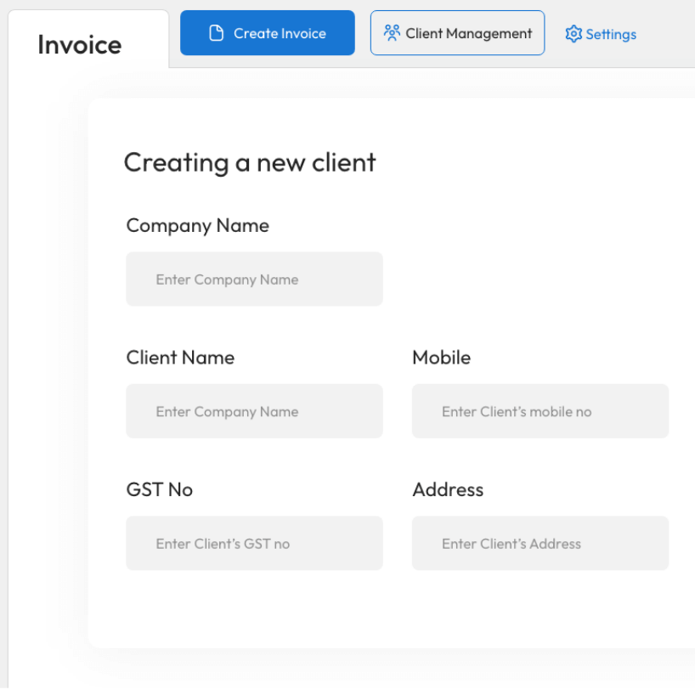695x695 pixels.
Task: Switch to the Invoice tab
Action: [x=80, y=44]
